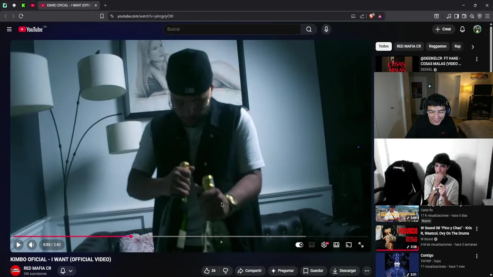Open the Brave Shields lion icon
Screen dimensions: 493x277
(x=372, y=16)
